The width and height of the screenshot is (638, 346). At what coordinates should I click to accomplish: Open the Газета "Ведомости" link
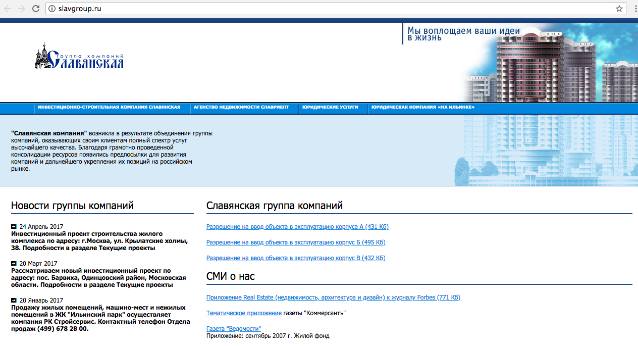[x=234, y=328]
